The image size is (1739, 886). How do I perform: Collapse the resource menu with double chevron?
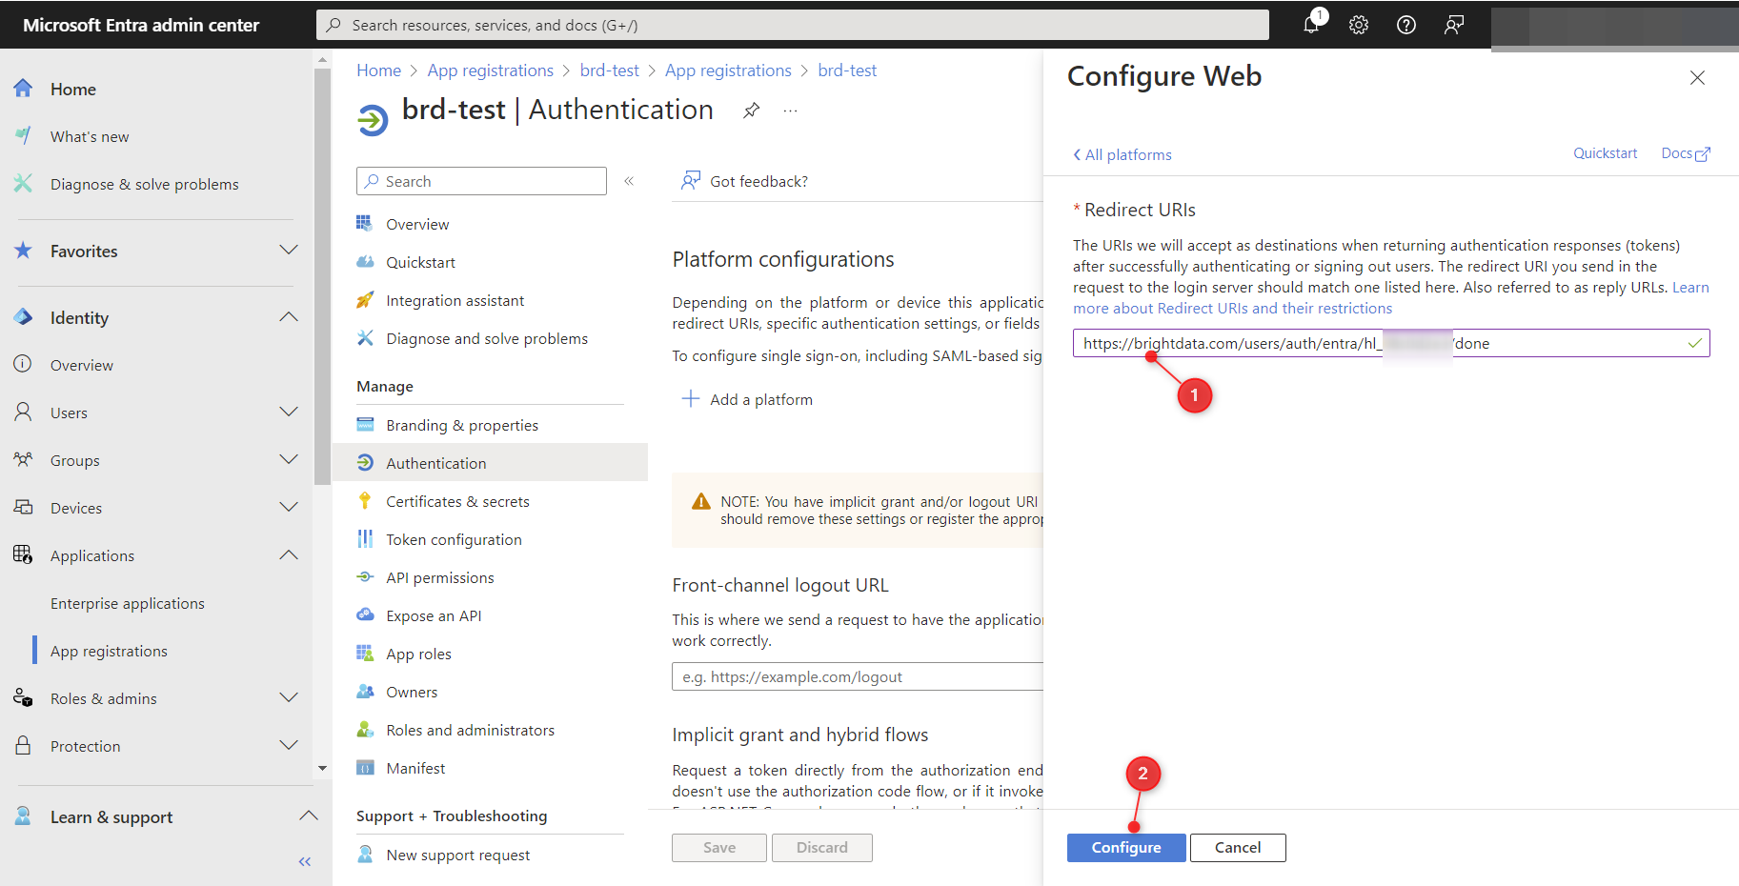[629, 181]
